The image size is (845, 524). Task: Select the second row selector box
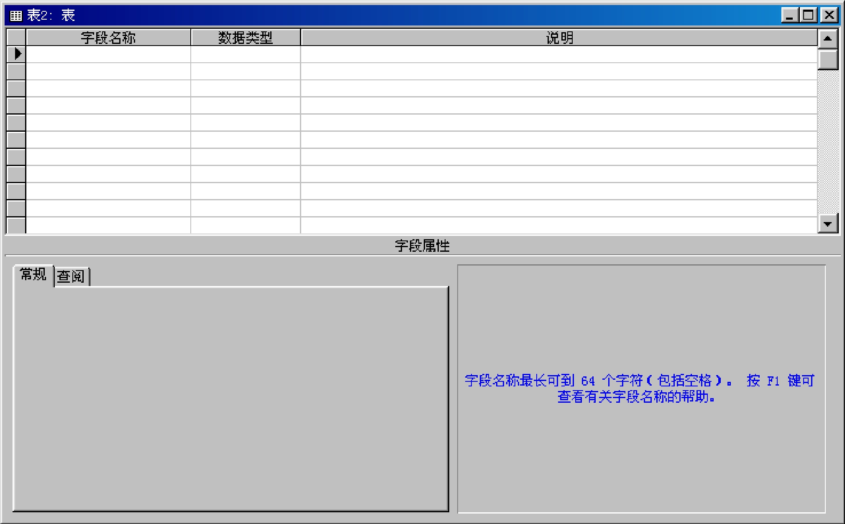pyautogui.click(x=16, y=72)
